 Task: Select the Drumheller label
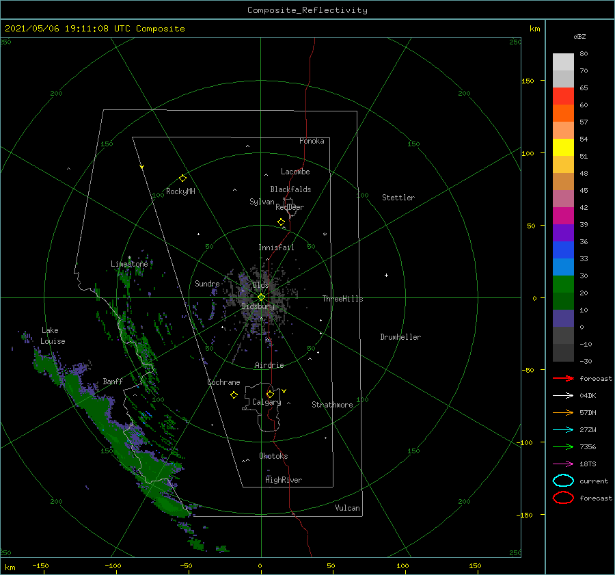(x=400, y=337)
